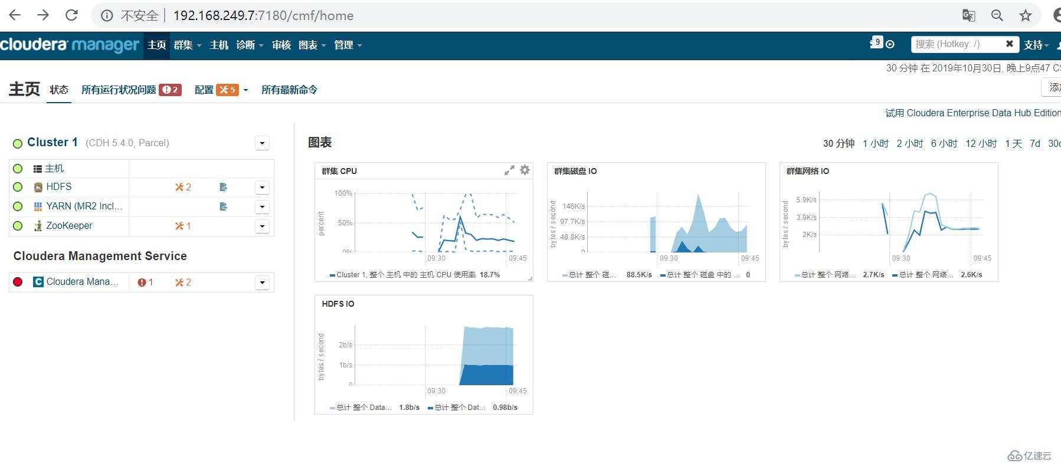Click HDFS service status circle
The width and height of the screenshot is (1061, 463).
tap(18, 187)
